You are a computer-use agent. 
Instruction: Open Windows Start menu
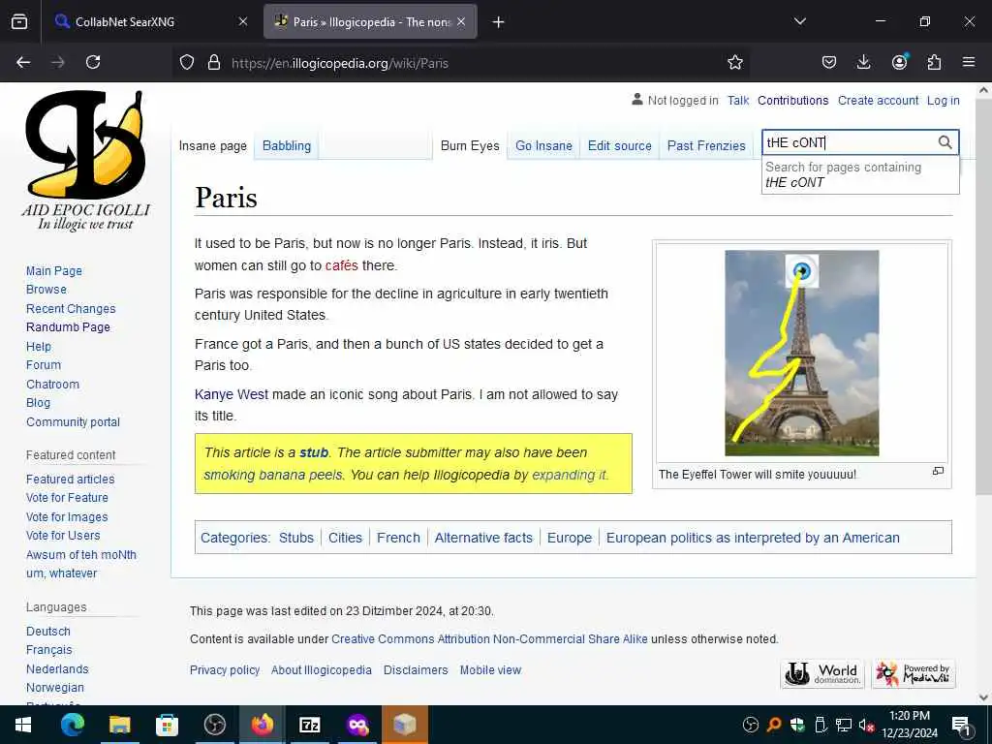tap(23, 725)
